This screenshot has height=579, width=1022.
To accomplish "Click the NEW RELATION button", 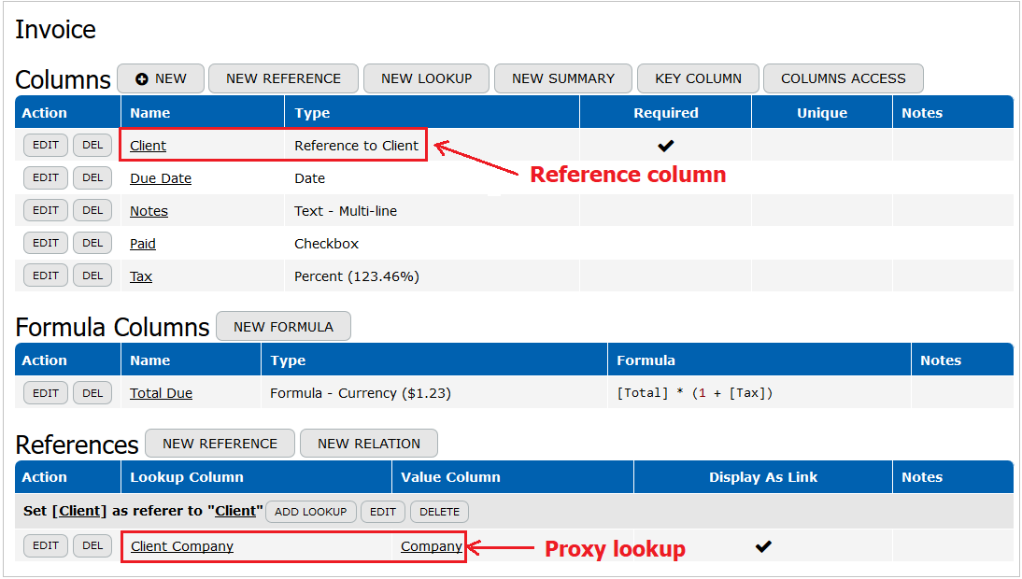I will tap(368, 443).
